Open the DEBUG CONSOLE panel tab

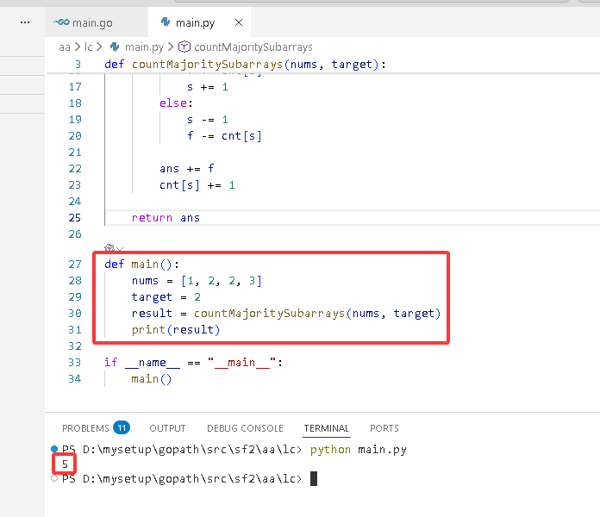coord(245,428)
